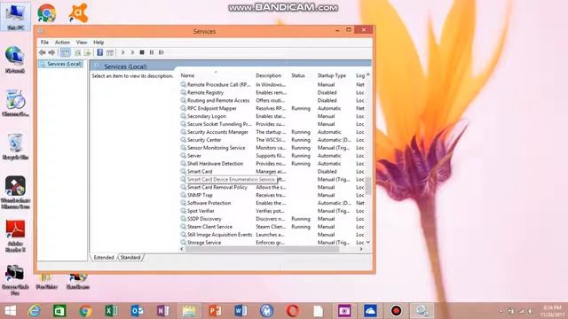Click the list's vertical scrollbar up arrow
The image size is (568, 319).
368,74
